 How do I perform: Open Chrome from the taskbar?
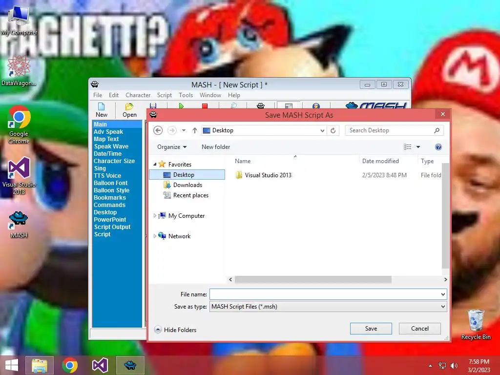[70, 365]
